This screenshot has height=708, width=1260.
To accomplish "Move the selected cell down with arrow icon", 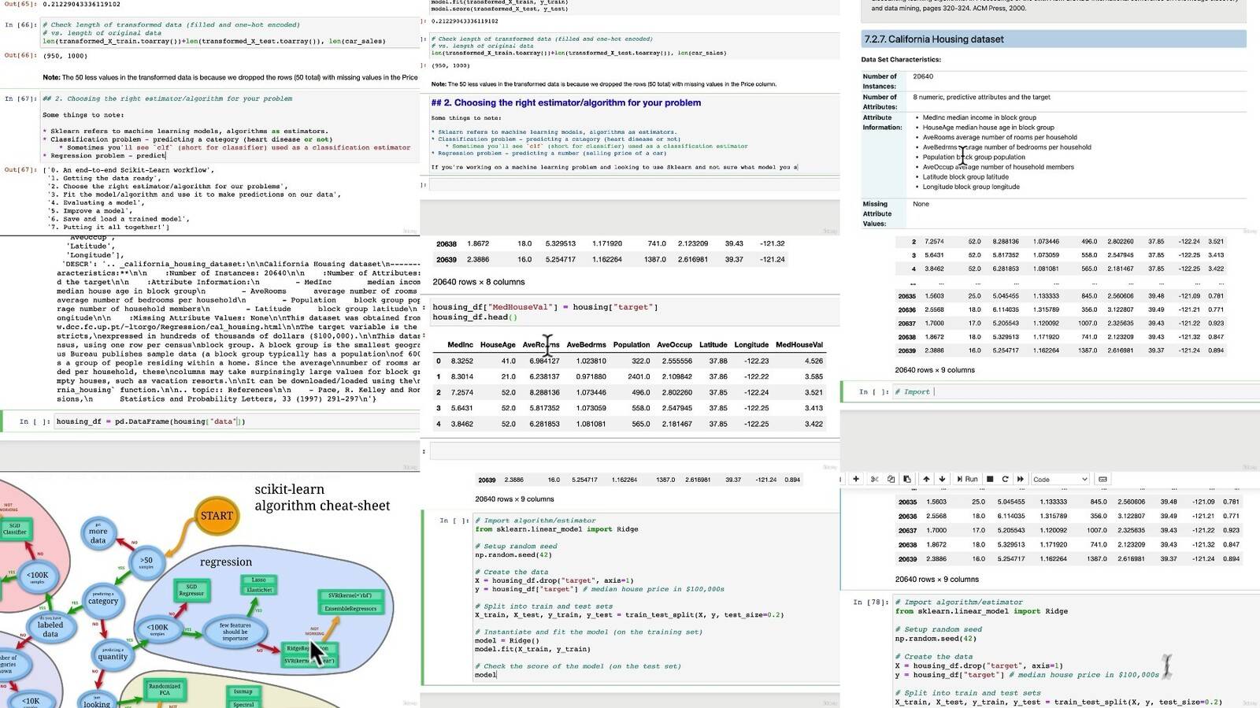I will point(942,479).
